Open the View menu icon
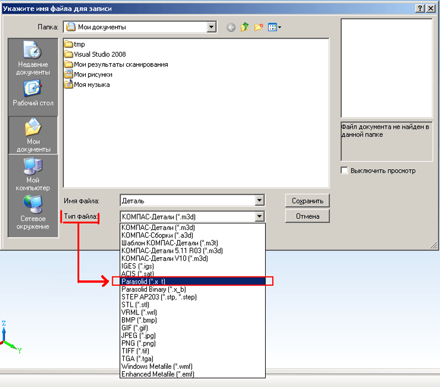440x387 pixels. point(274,27)
